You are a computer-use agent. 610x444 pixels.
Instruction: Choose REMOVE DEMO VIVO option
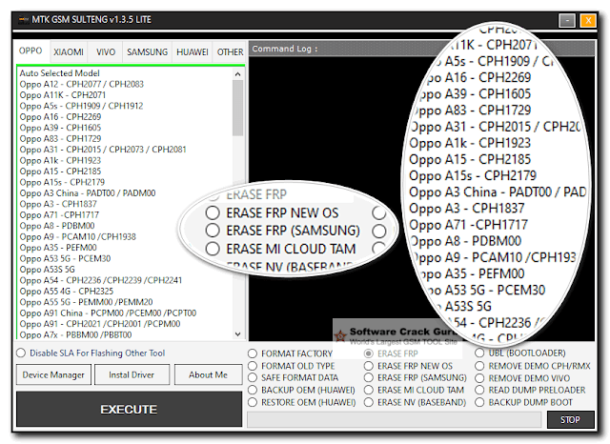point(522,378)
